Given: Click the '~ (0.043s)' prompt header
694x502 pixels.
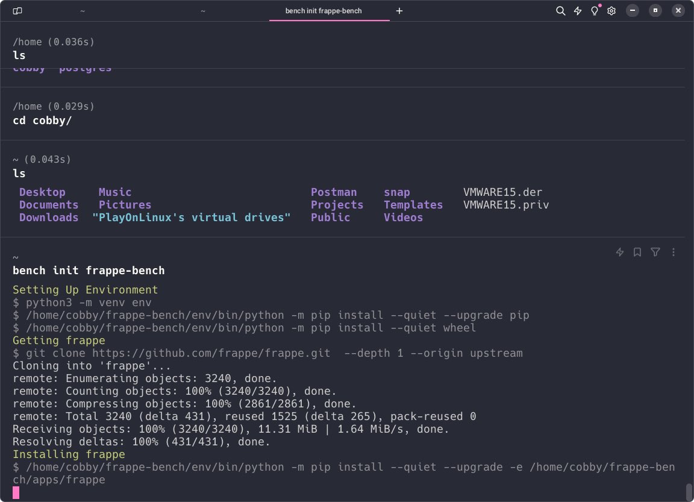Looking at the screenshot, I should tap(42, 159).
